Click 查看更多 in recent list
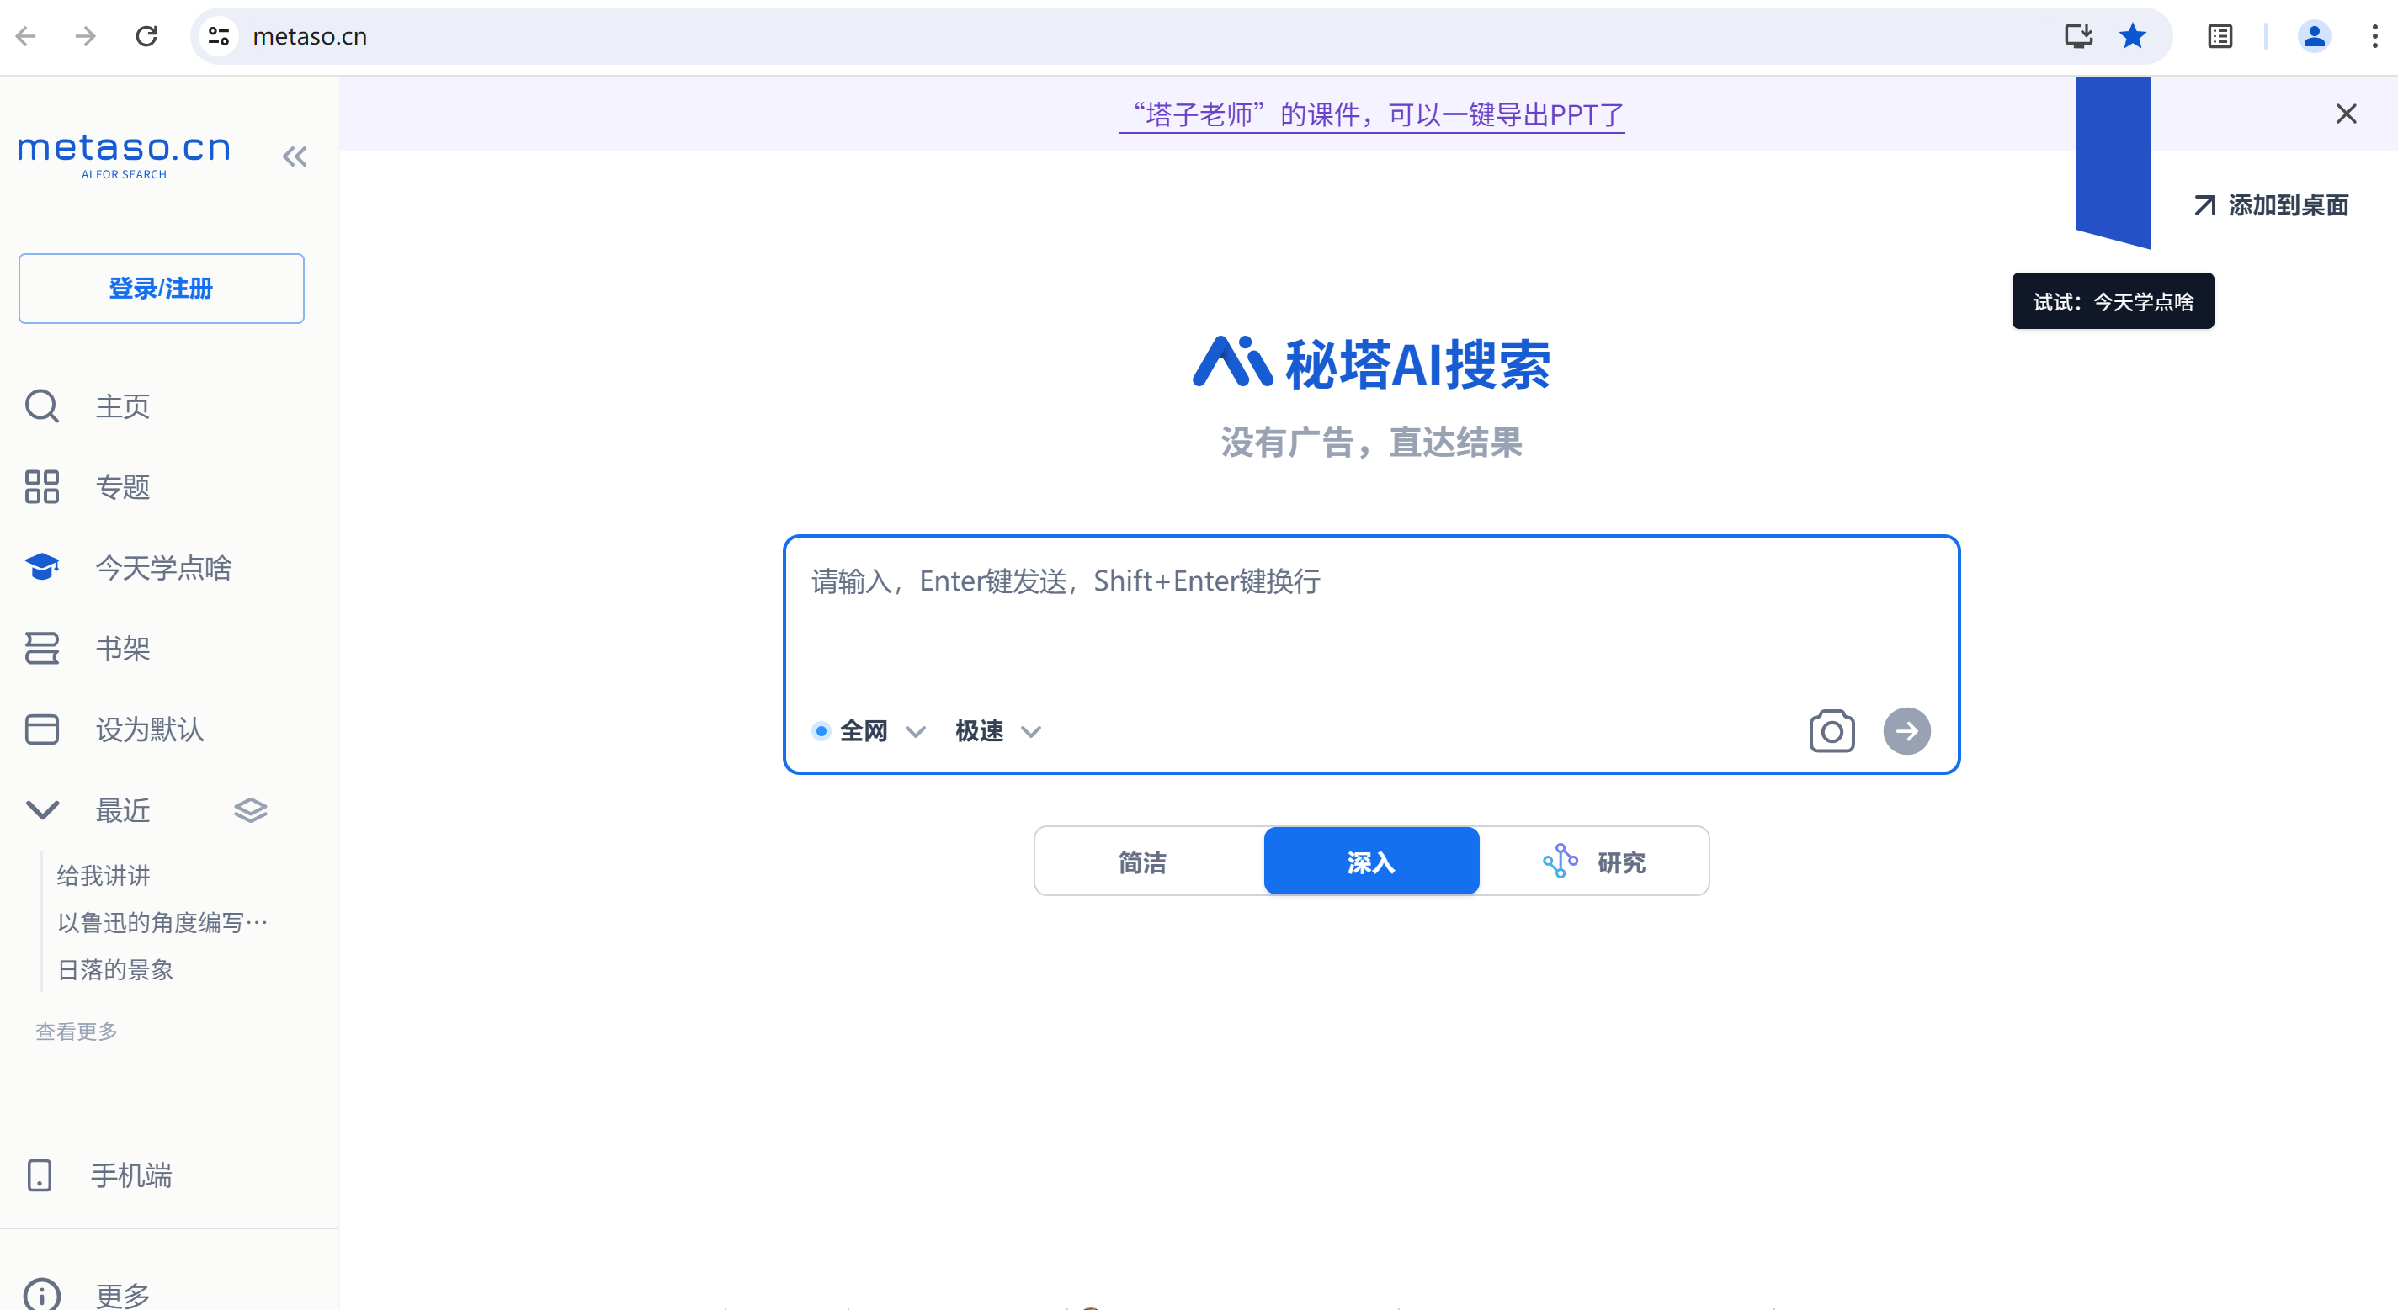This screenshot has width=2398, height=1310. point(77,1031)
